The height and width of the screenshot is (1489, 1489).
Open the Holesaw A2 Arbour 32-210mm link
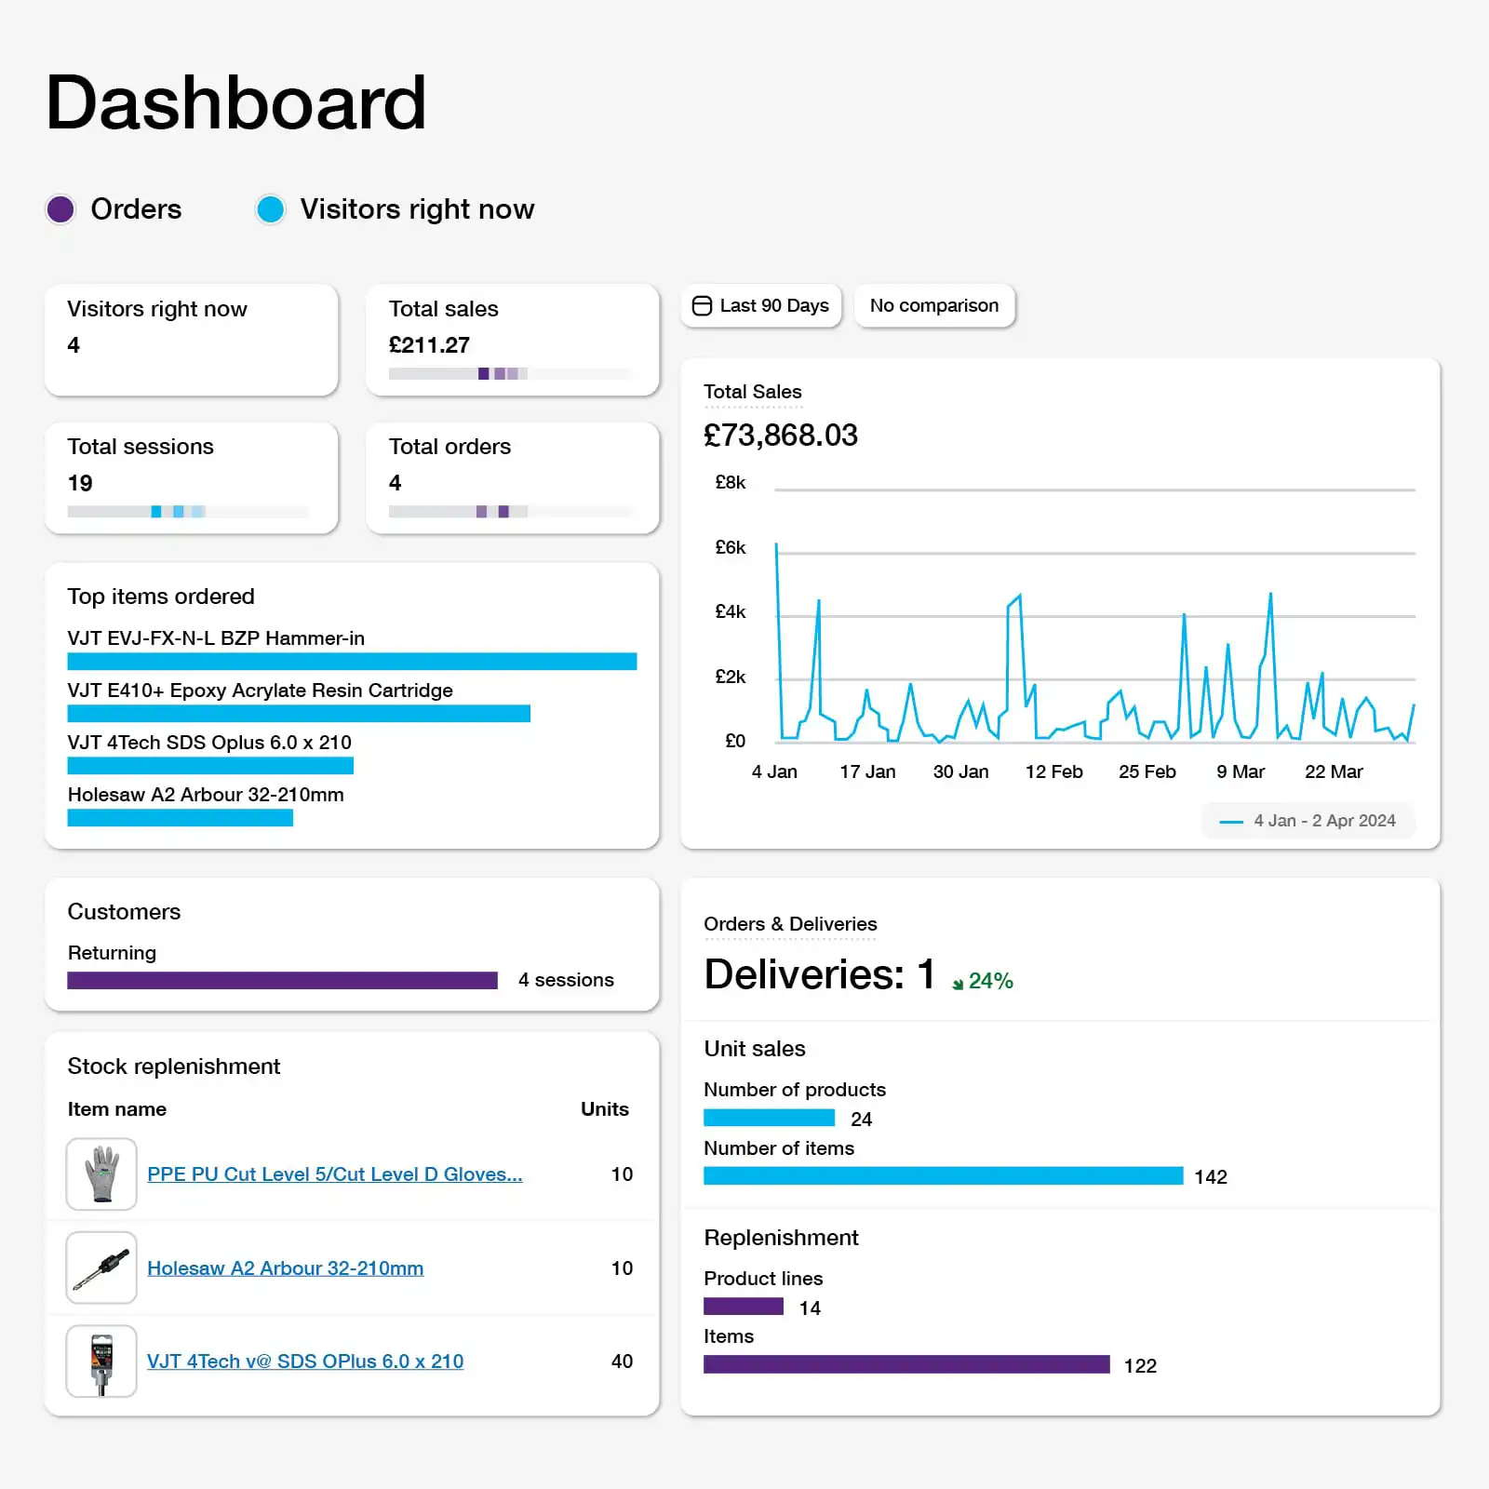pos(285,1268)
